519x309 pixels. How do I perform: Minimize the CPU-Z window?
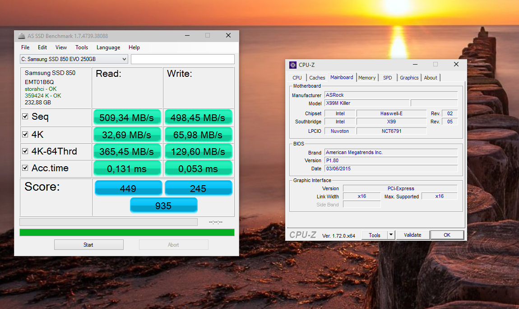[415, 64]
